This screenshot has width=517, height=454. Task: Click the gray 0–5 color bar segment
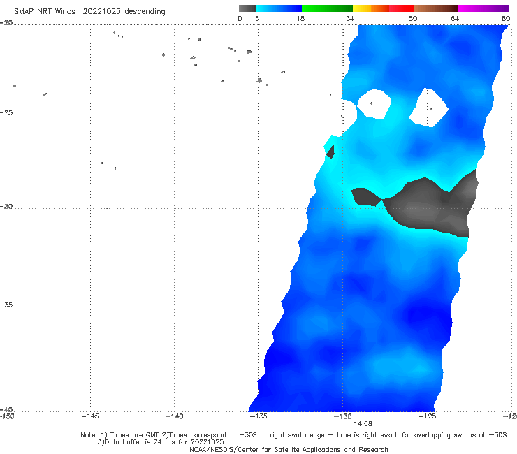247,8
